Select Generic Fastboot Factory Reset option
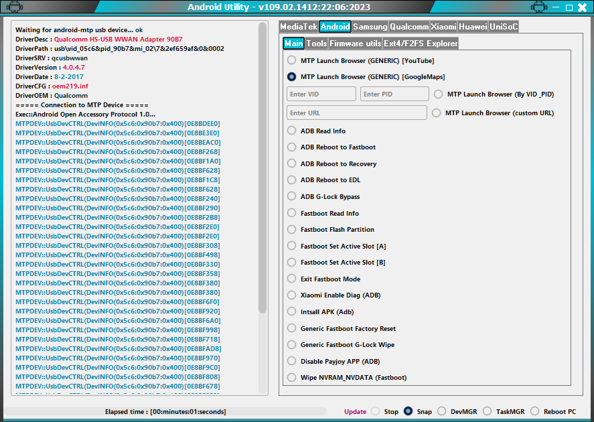 [x=292, y=328]
